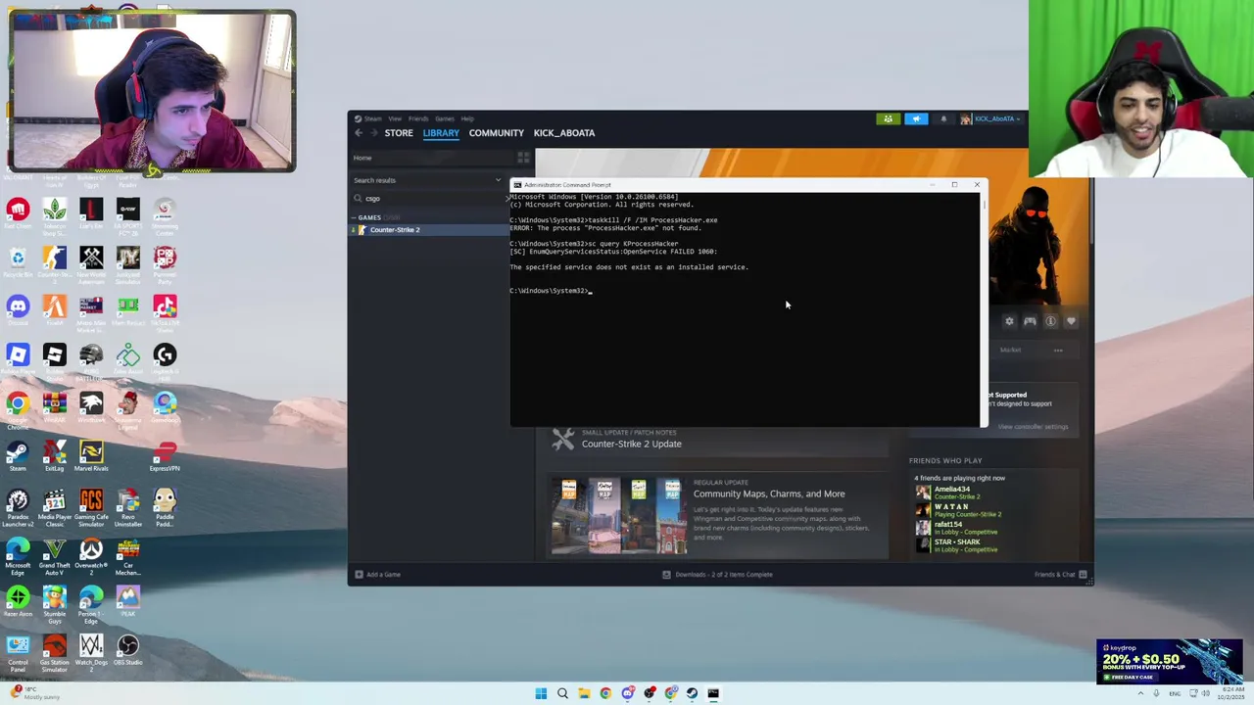
Task: Click the Steam back navigation arrow
Action: pyautogui.click(x=359, y=133)
